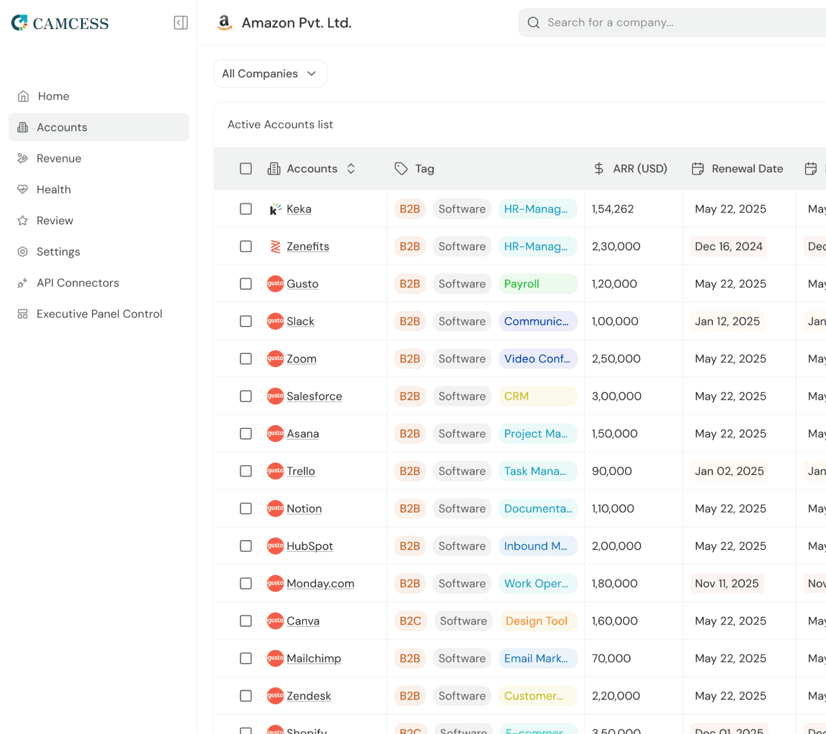Image resolution: width=826 pixels, height=734 pixels.
Task: Click the Keka company logo
Action: coord(275,209)
